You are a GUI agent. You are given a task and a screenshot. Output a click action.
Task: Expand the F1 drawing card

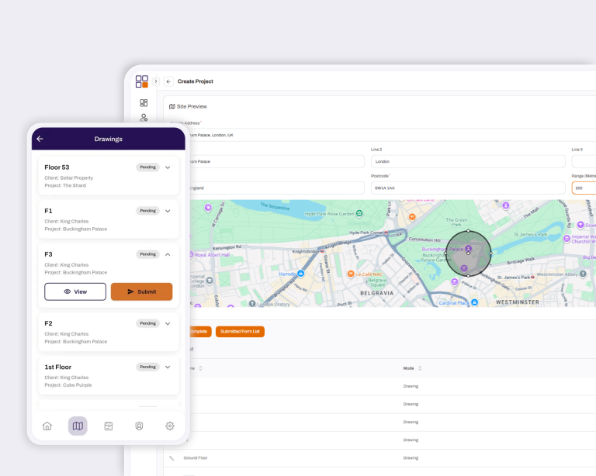tap(168, 211)
